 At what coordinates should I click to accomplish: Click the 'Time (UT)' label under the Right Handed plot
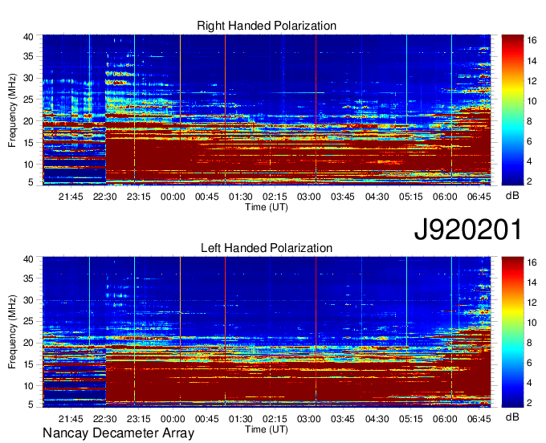267,207
